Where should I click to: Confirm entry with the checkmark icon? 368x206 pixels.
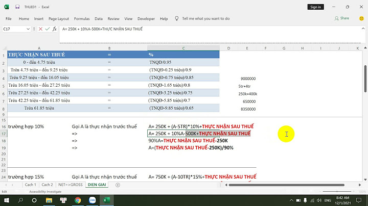coord(48,29)
